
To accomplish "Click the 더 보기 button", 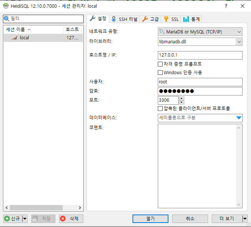I will [x=227, y=219].
